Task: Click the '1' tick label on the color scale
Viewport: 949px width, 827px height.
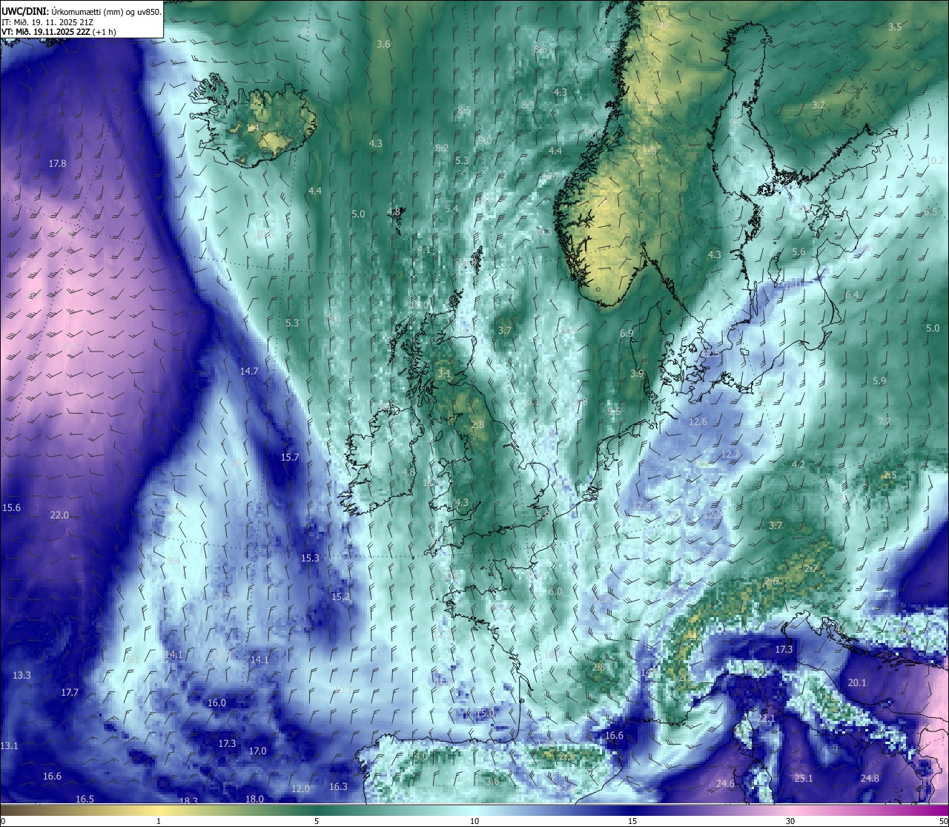Action: 159,821
